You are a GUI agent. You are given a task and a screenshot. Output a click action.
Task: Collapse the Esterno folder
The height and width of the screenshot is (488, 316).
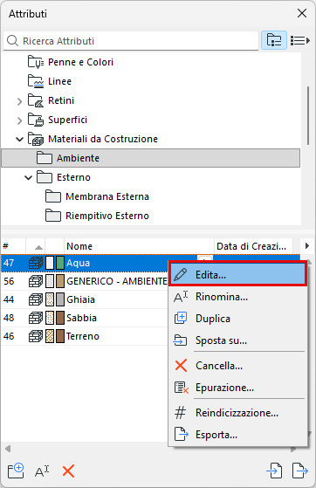click(x=28, y=178)
